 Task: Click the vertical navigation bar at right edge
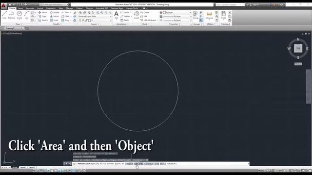pyautogui.click(x=308, y=87)
